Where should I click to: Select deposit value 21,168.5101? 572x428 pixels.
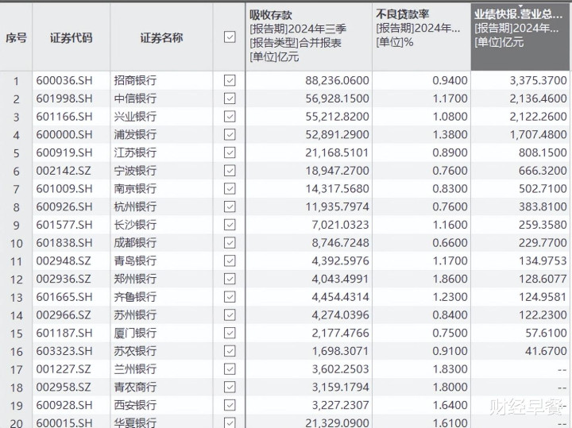tap(337, 152)
